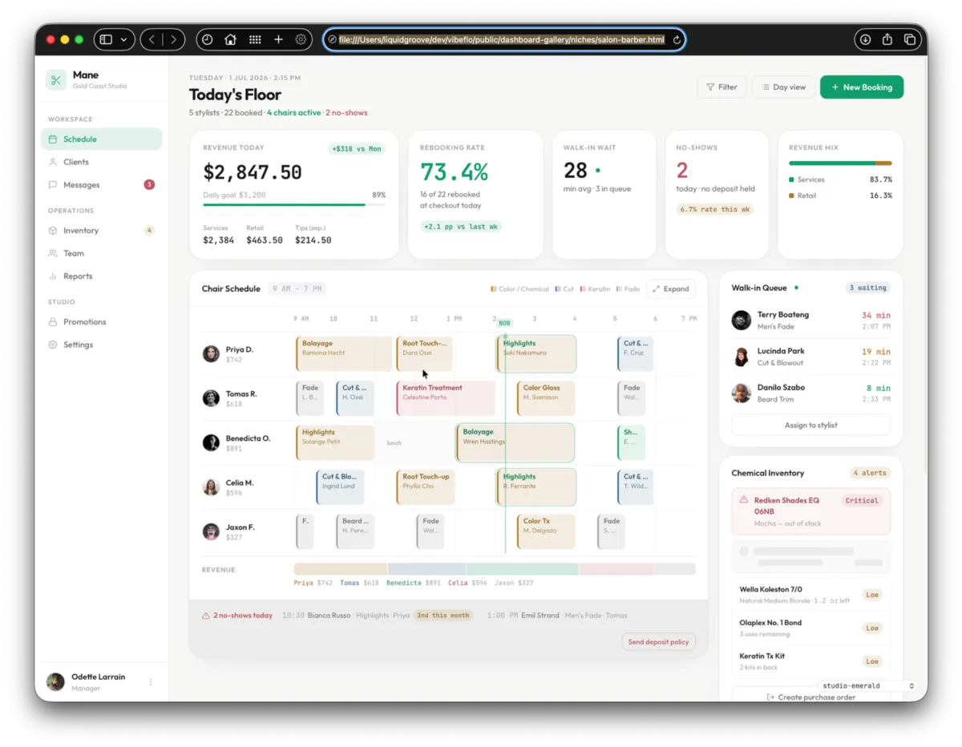The height and width of the screenshot is (747, 962).
Task: Open the Keratin Tx Kit item
Action: point(811,661)
